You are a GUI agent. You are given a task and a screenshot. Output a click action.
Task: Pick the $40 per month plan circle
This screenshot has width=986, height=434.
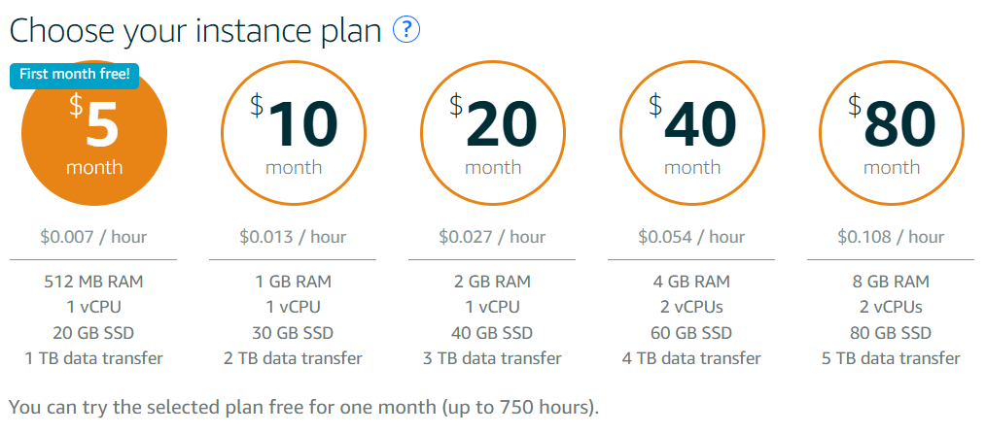point(692,133)
